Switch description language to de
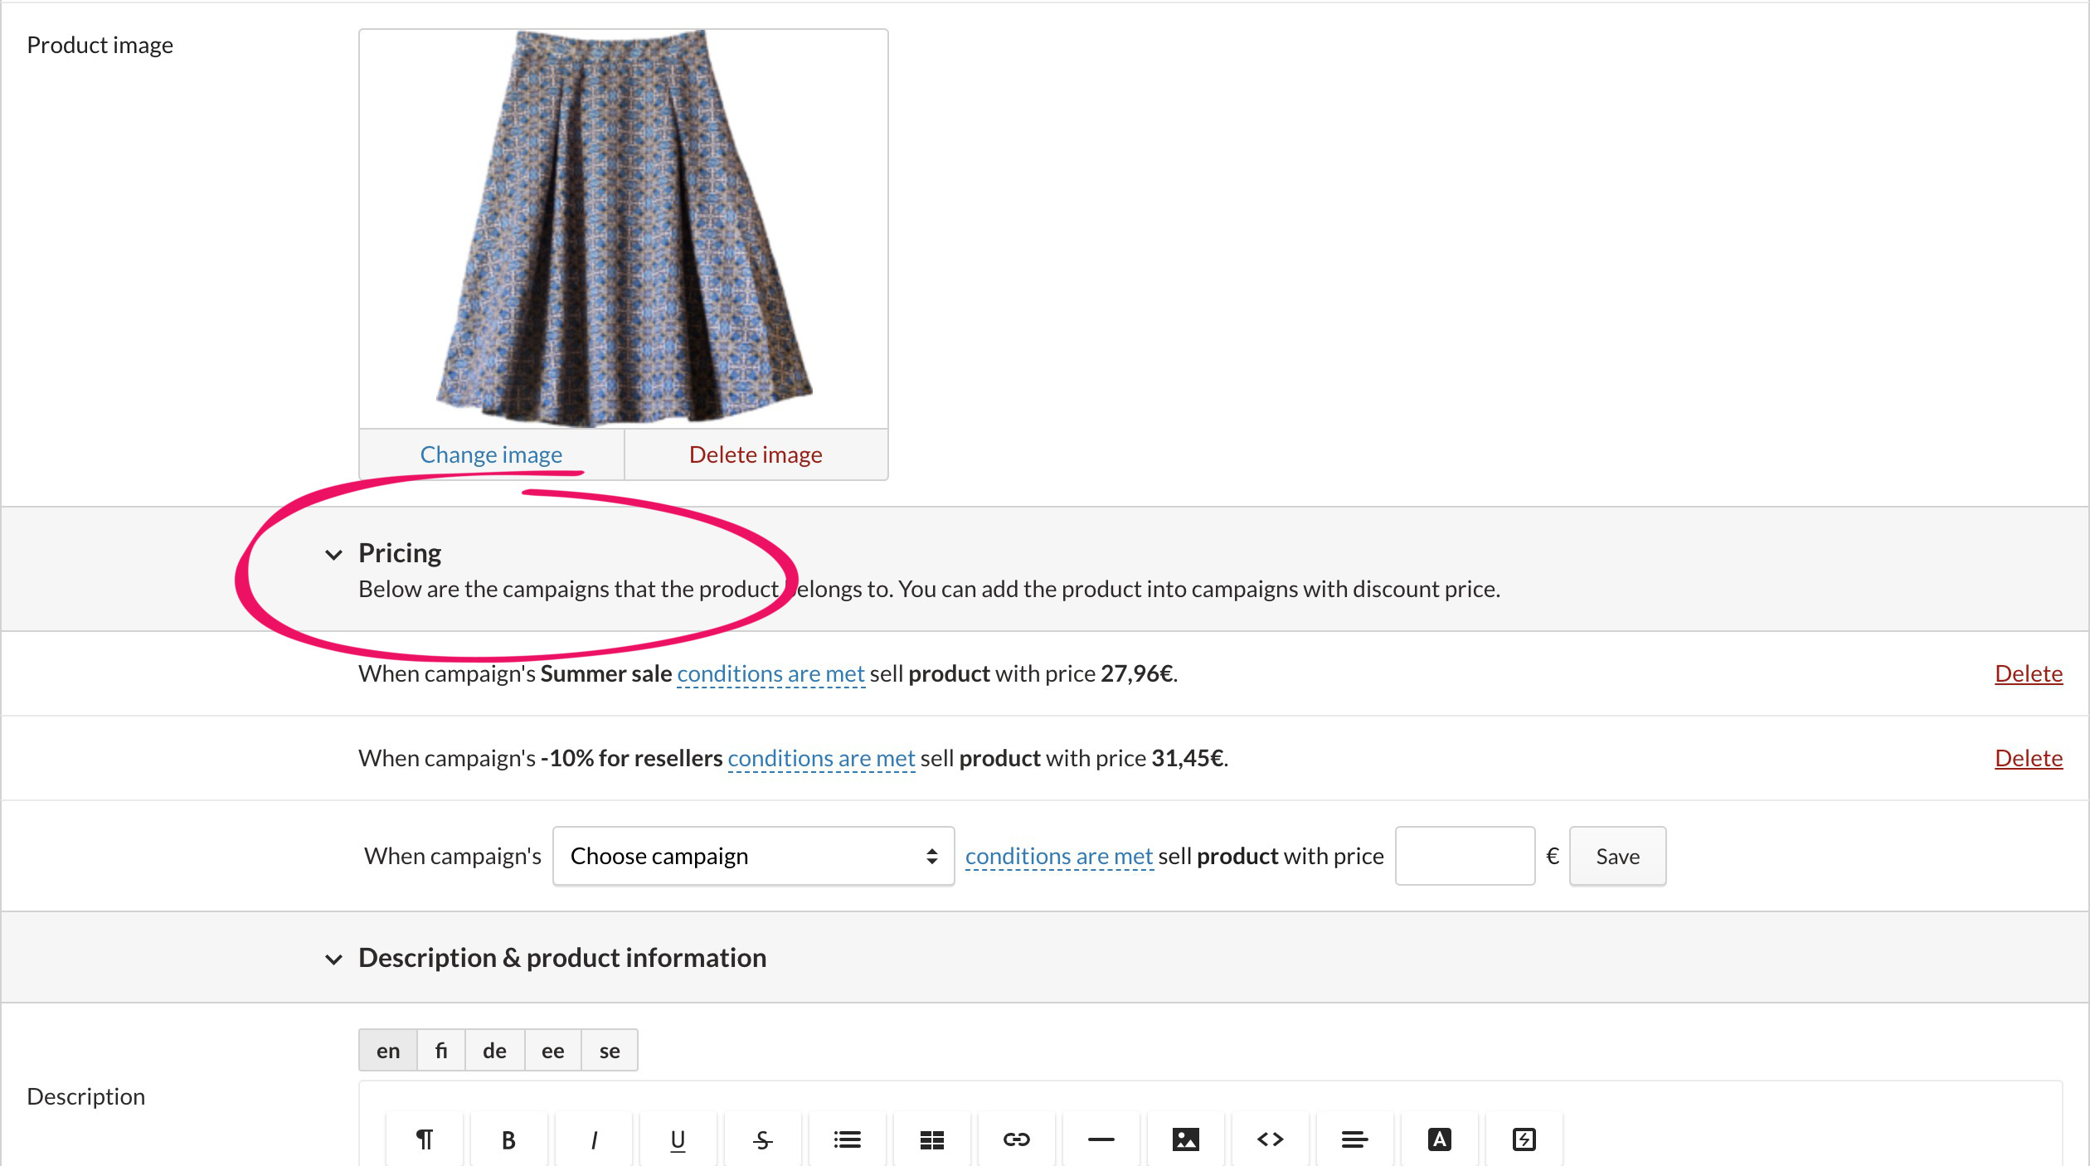Viewport: 2090px width, 1166px height. 495,1051
